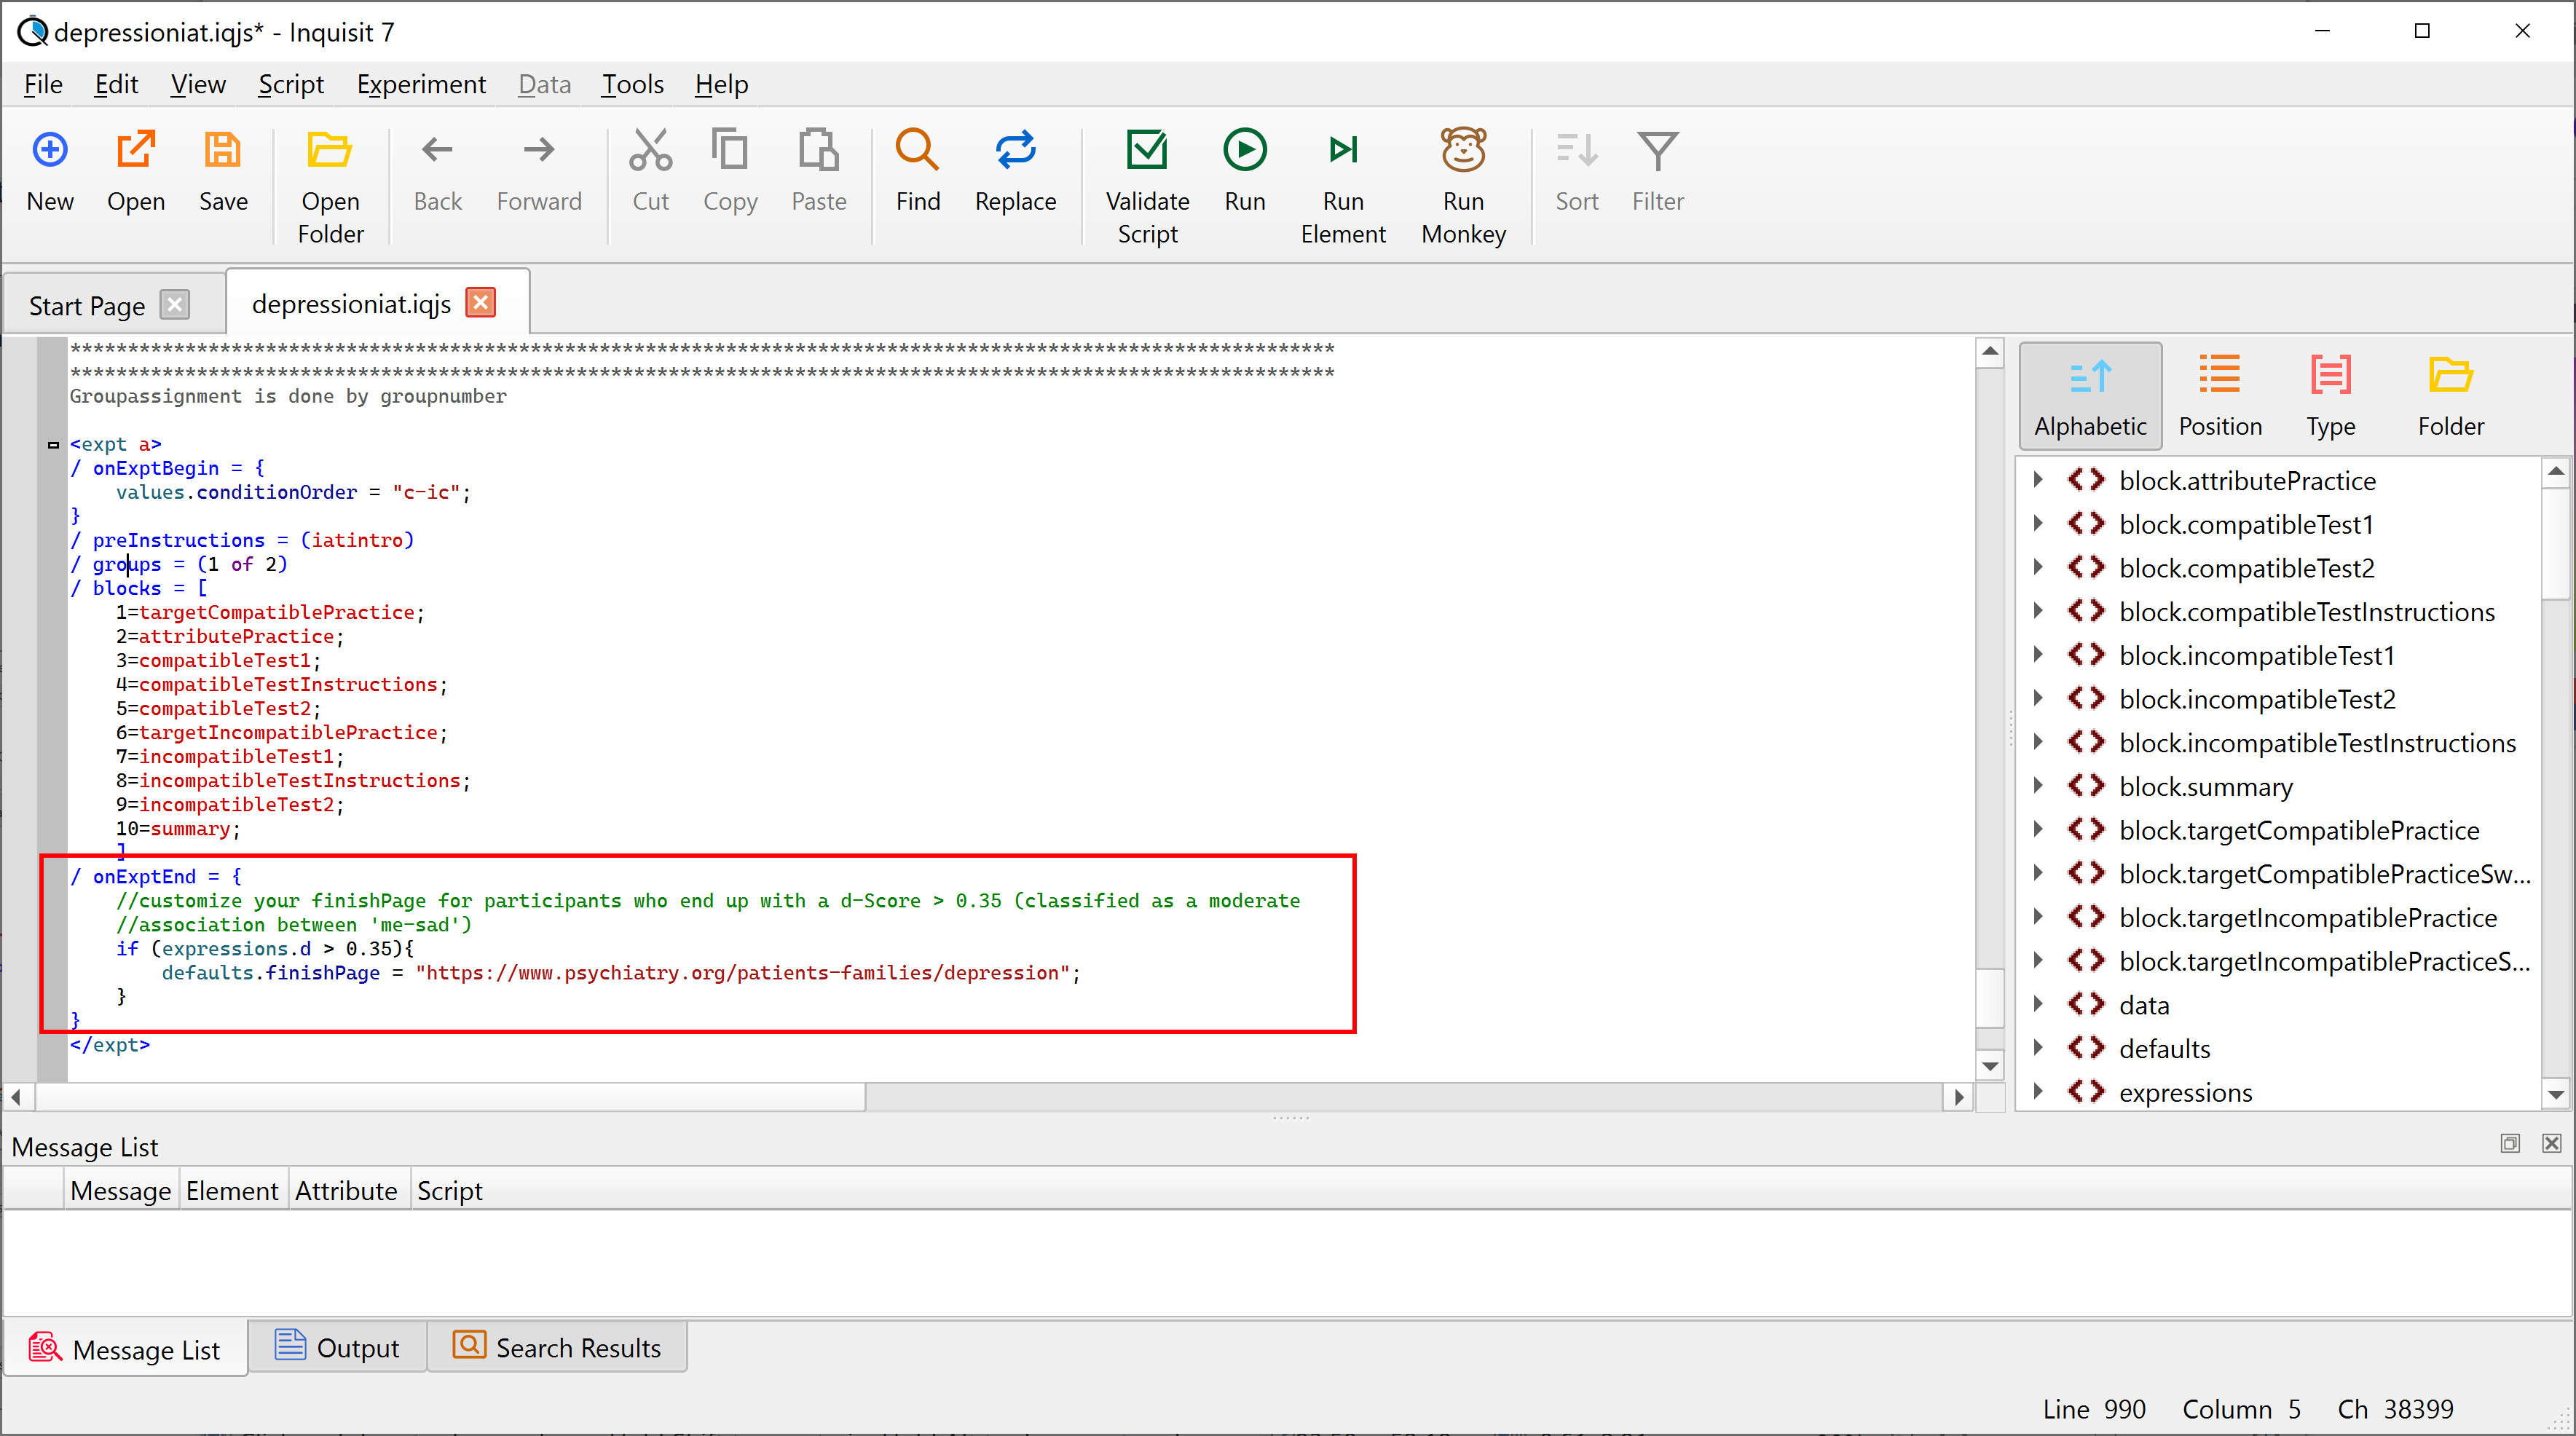The height and width of the screenshot is (1436, 2576).
Task: Open the Search Results panel tab
Action: tap(557, 1347)
